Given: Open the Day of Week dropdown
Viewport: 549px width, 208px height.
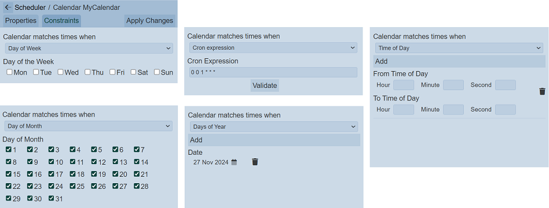Looking at the screenshot, I should pyautogui.click(x=89, y=49).
